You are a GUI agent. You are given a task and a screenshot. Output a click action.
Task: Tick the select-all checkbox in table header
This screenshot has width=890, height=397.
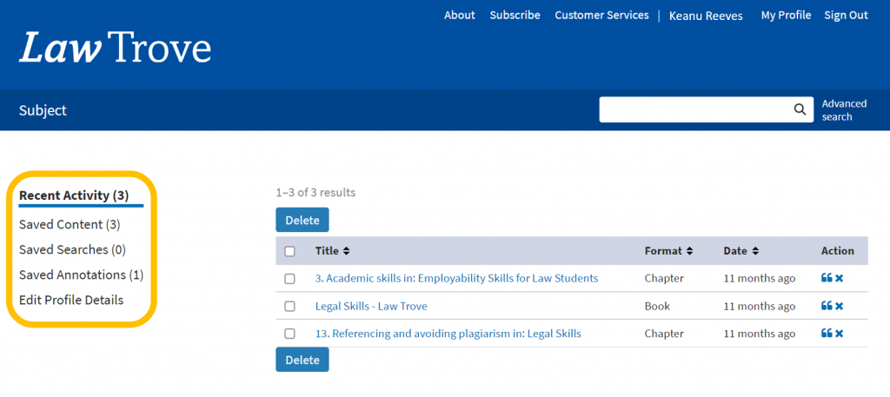pyautogui.click(x=290, y=251)
